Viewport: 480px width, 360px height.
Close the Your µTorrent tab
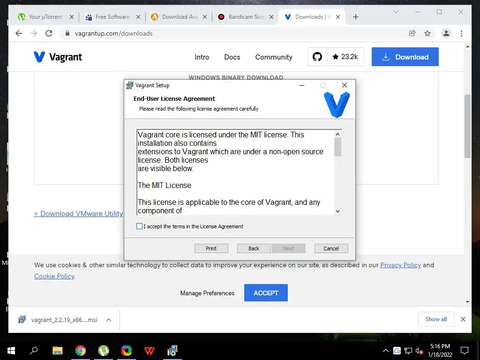(x=72, y=17)
